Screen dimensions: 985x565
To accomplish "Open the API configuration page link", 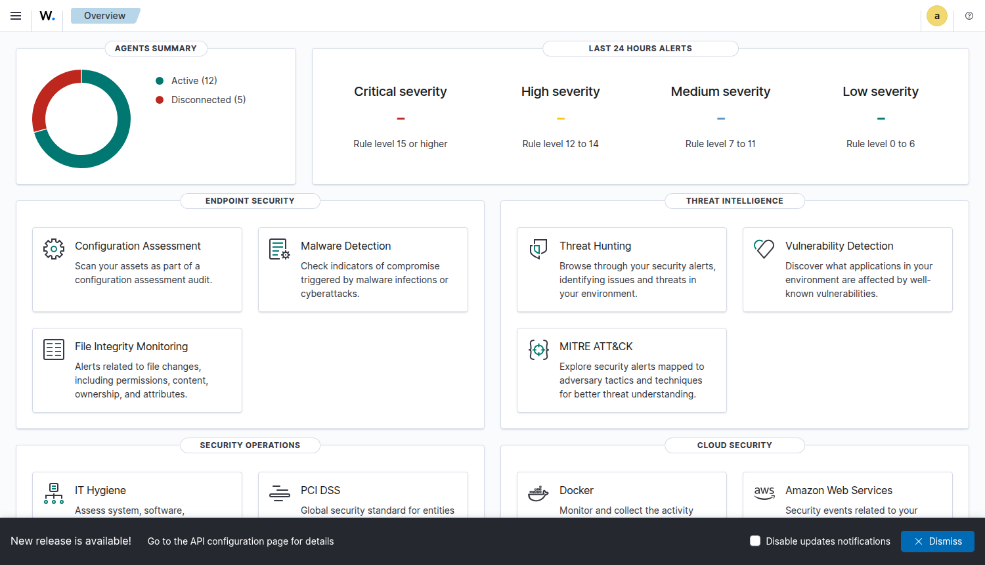I will point(241,541).
